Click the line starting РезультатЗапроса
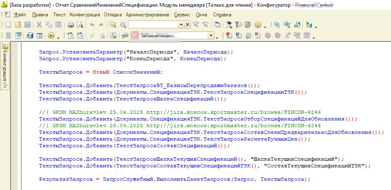 tap(175, 179)
